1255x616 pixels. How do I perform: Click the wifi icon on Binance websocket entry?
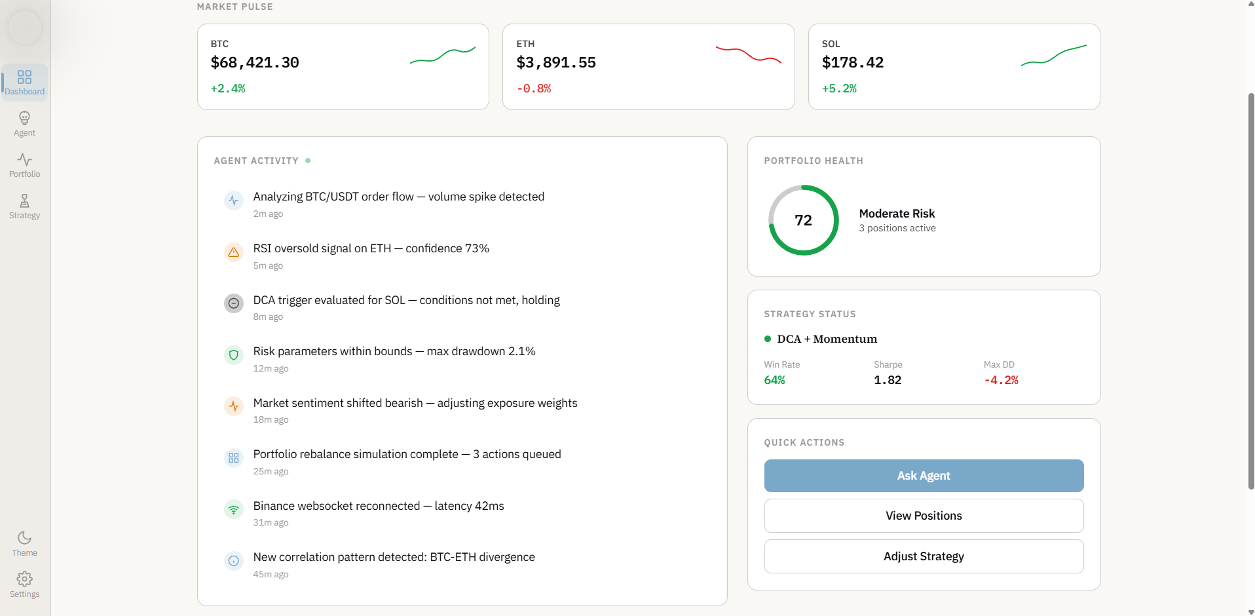pos(234,509)
